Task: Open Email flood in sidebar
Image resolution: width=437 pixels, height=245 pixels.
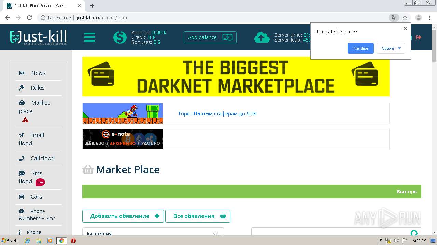Action: (x=39, y=139)
